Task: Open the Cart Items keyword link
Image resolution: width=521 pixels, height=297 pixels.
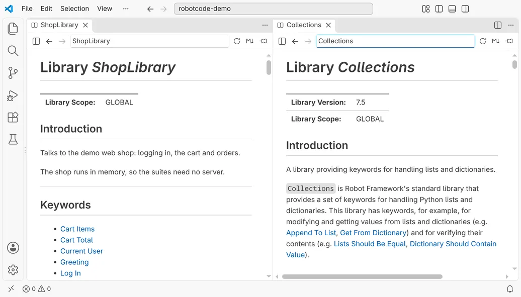Action: pyautogui.click(x=77, y=229)
